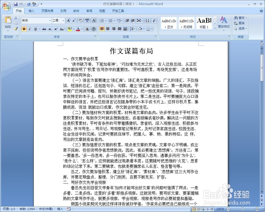
Task: Decrease font size with Shrink Font
Action: [x=74, y=21]
